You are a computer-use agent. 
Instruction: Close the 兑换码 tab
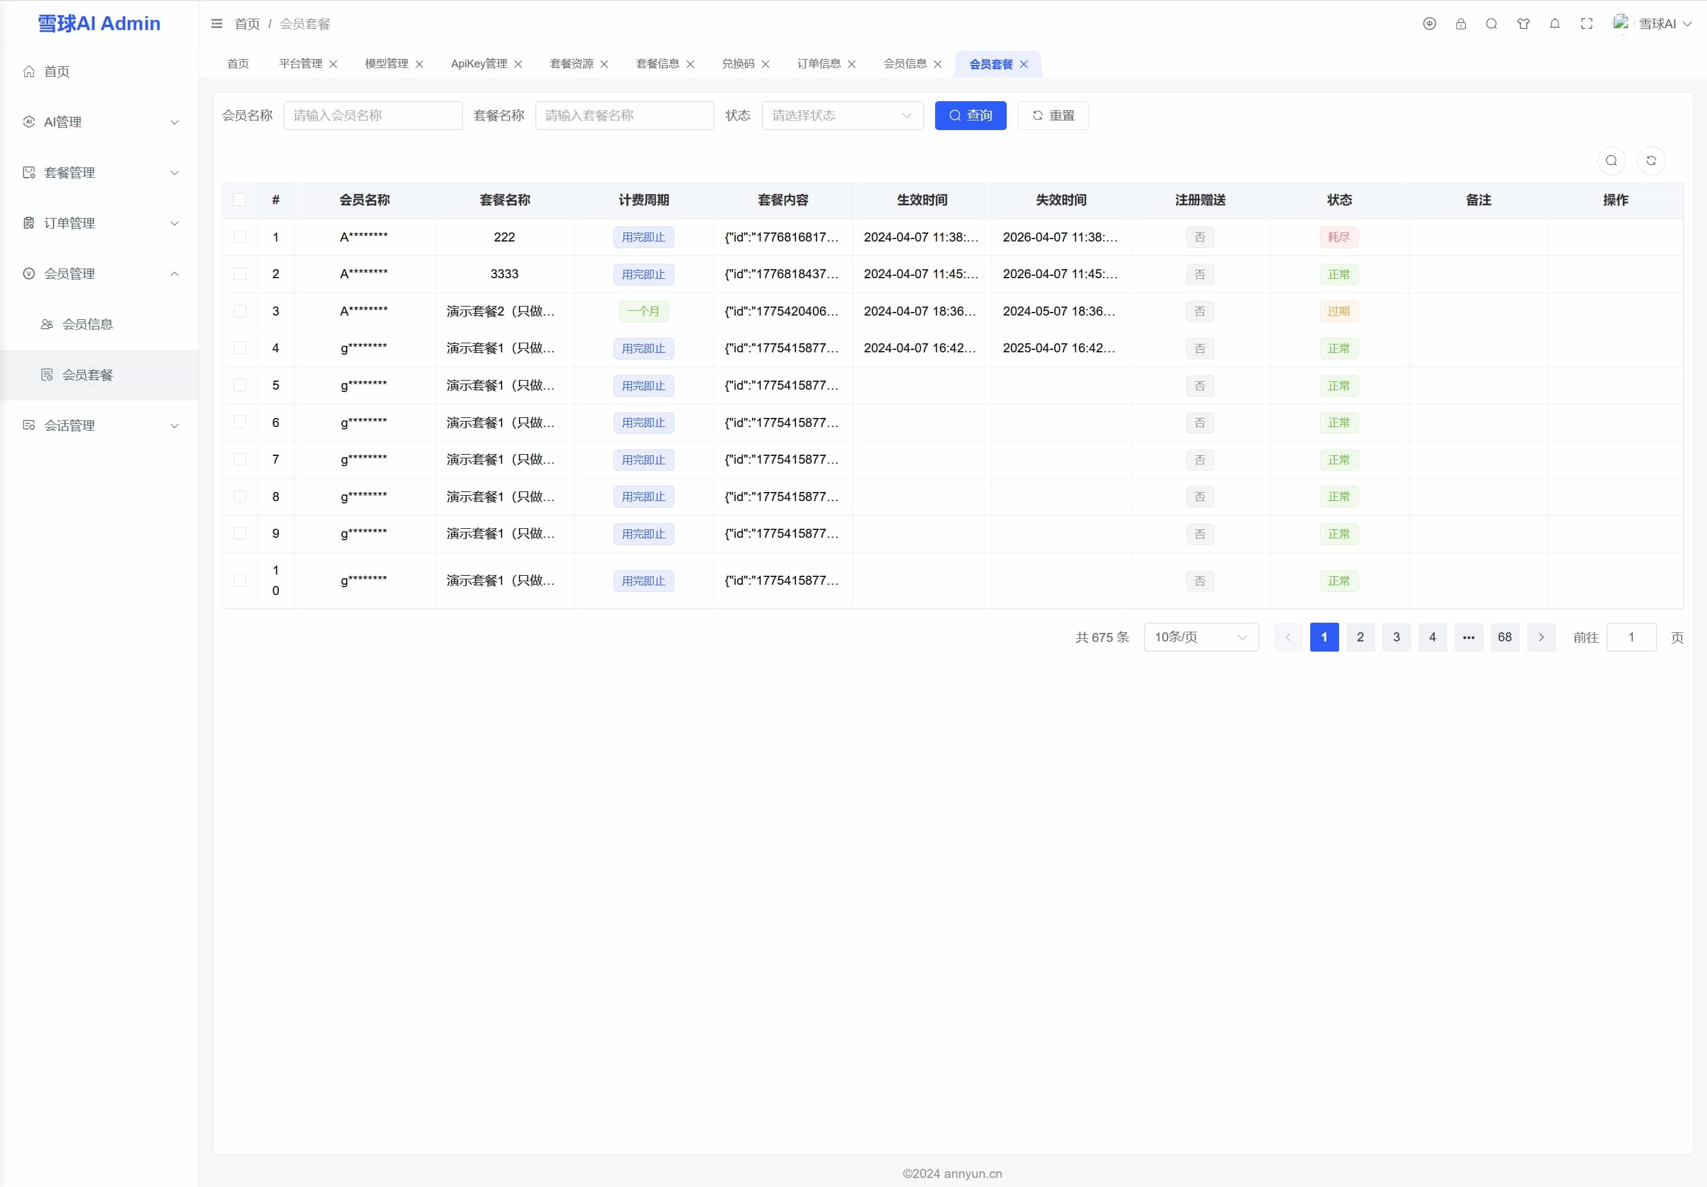click(765, 64)
